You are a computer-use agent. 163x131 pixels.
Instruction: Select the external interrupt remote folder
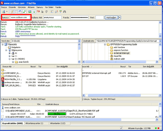pos(122,53)
